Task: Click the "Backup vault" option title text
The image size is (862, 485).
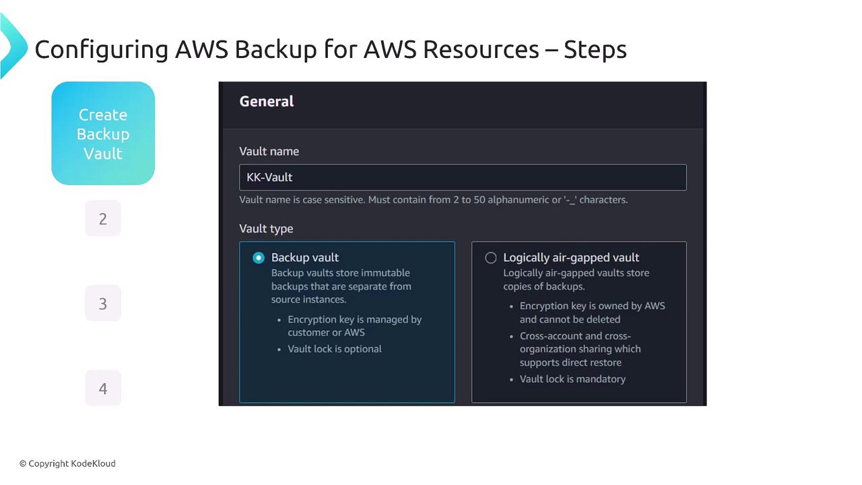Action: (305, 257)
